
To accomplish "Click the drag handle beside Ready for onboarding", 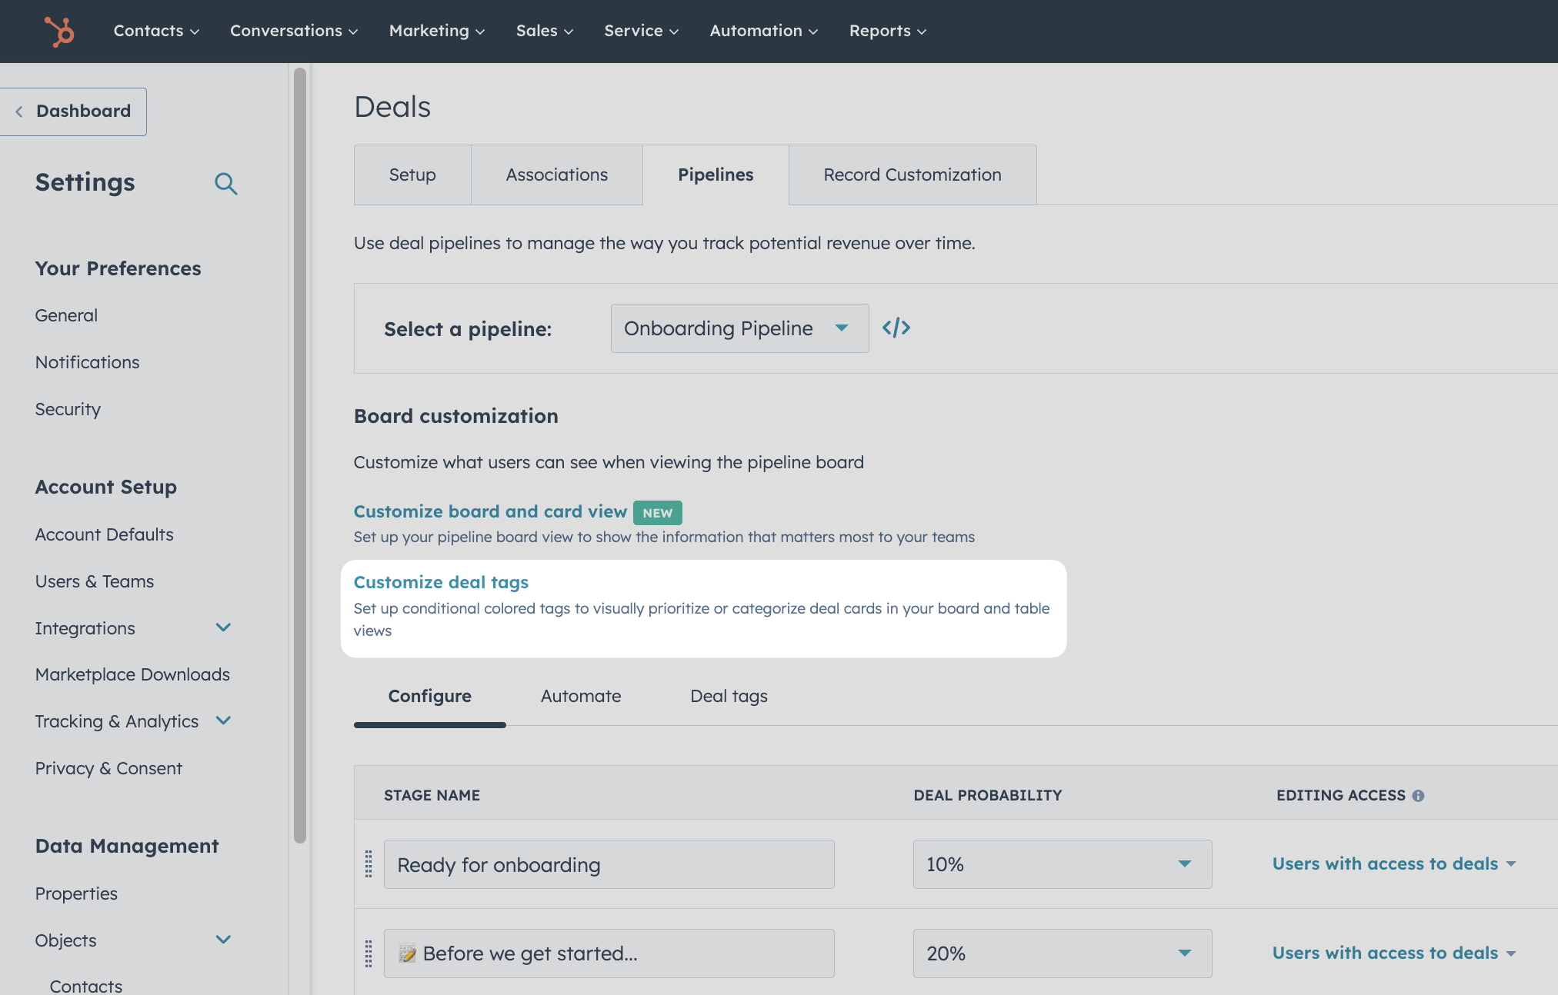I will pos(368,864).
